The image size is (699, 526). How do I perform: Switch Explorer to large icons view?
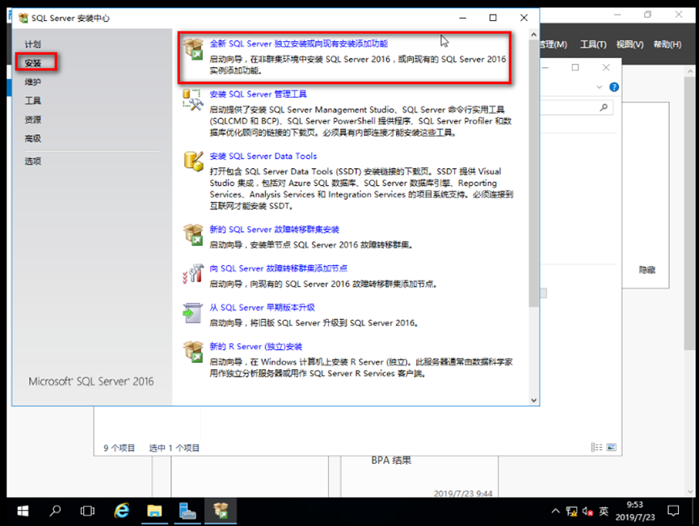click(x=612, y=447)
